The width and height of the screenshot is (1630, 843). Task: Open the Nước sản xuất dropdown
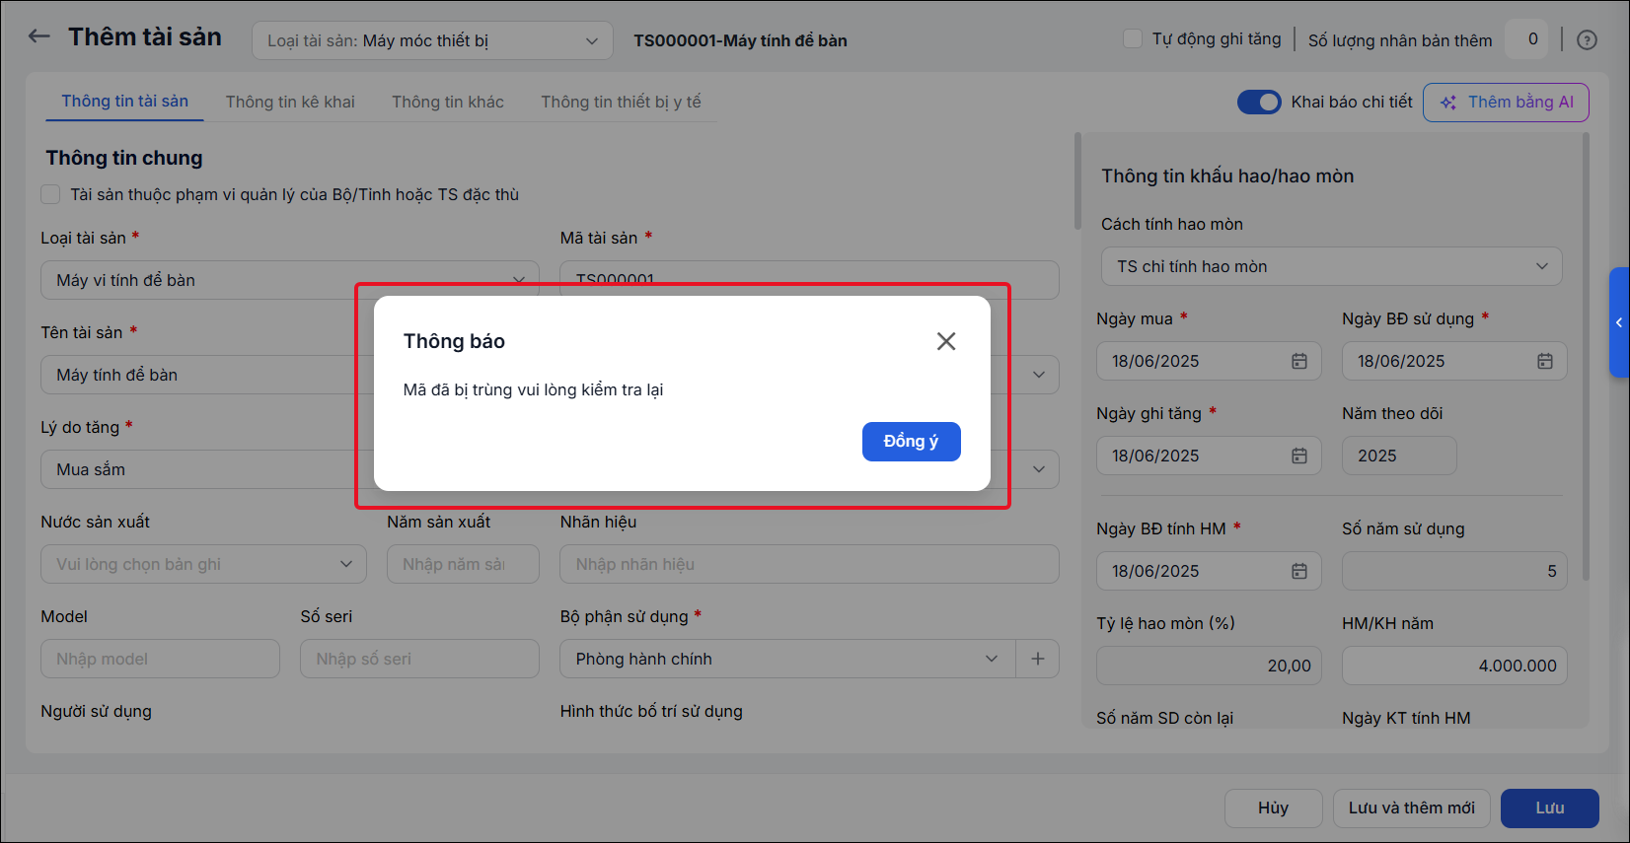pos(203,564)
